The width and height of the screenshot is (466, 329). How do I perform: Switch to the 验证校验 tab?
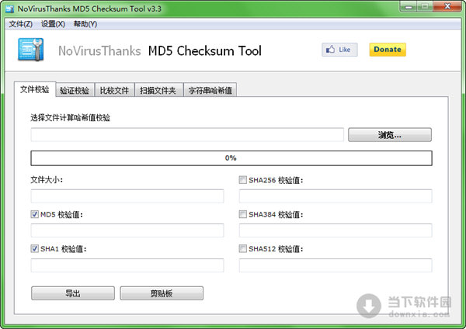coord(75,90)
